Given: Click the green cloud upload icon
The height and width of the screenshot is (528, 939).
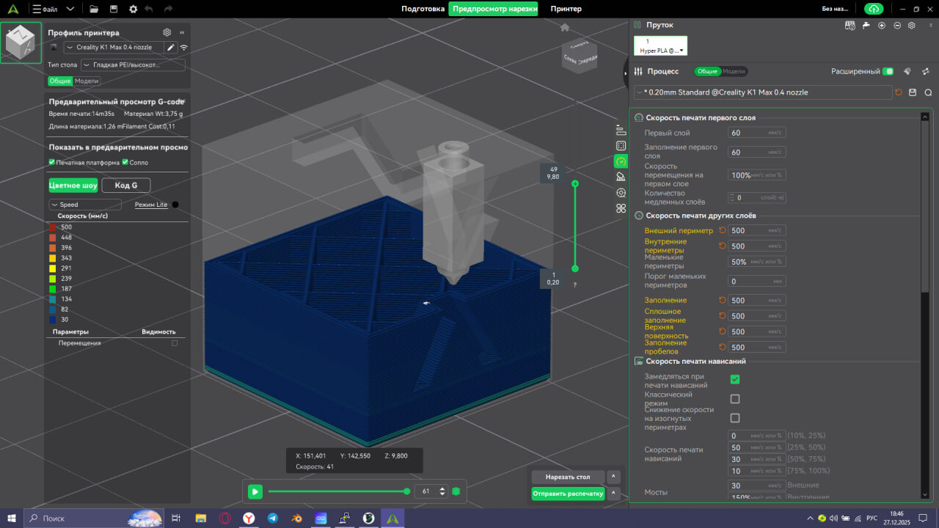Looking at the screenshot, I should click(873, 9).
